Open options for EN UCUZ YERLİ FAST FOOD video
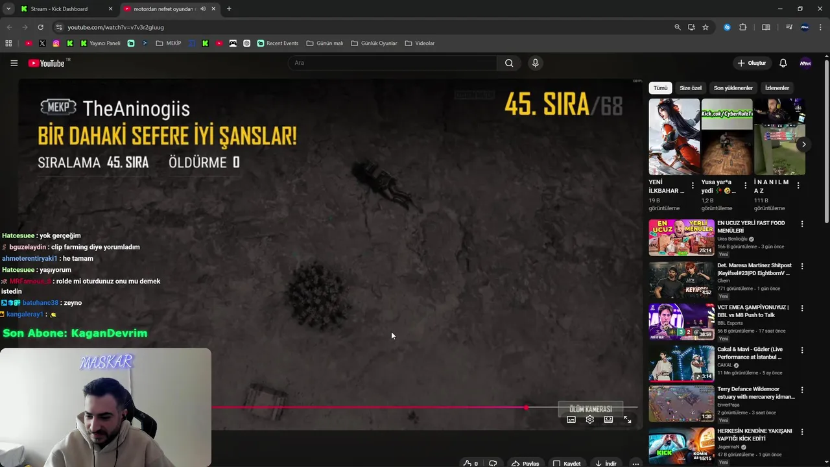The height and width of the screenshot is (467, 830). pyautogui.click(x=802, y=224)
